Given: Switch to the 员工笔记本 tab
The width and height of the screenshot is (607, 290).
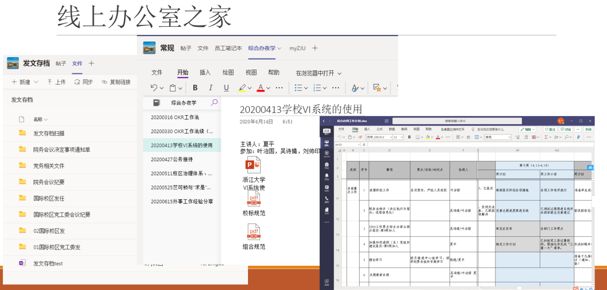Looking at the screenshot, I should [228, 48].
